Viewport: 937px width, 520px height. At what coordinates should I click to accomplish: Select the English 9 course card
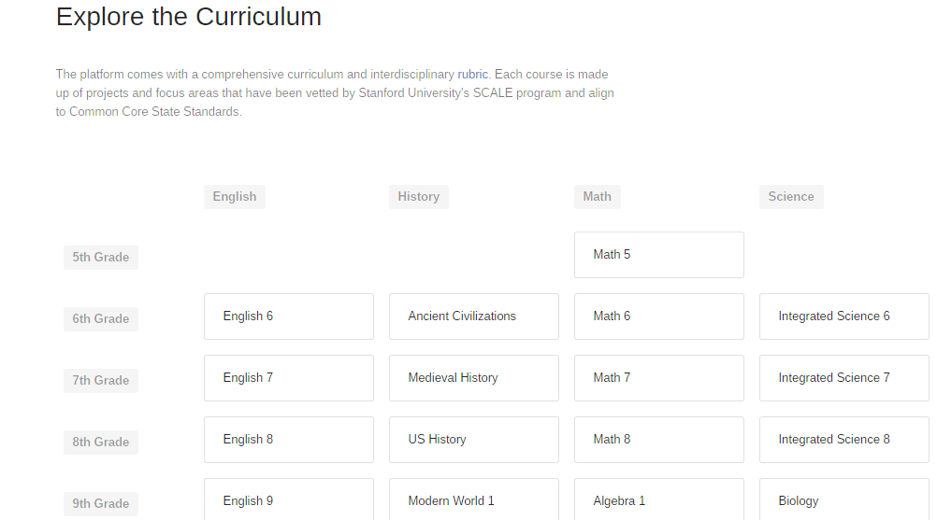tap(288, 499)
